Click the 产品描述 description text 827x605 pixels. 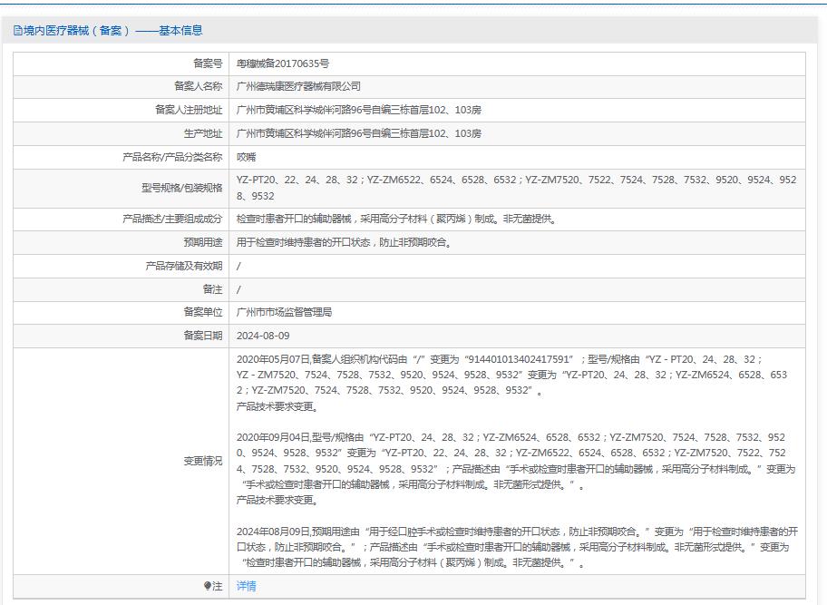coord(395,219)
